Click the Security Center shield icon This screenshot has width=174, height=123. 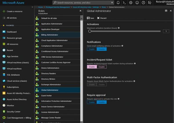pos(4,111)
